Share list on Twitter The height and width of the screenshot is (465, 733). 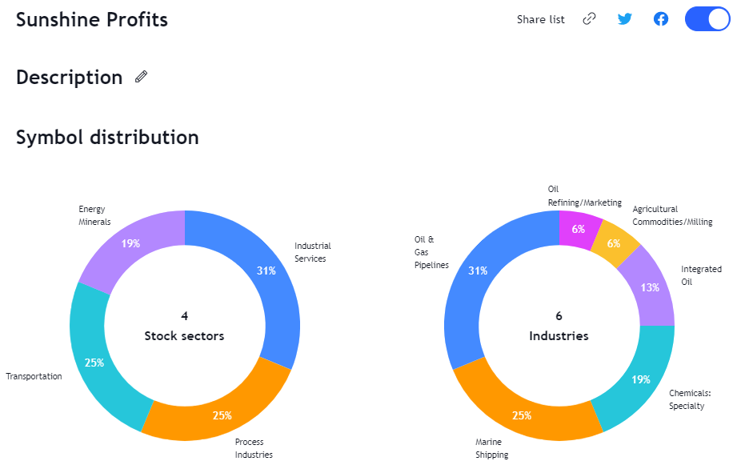point(624,19)
